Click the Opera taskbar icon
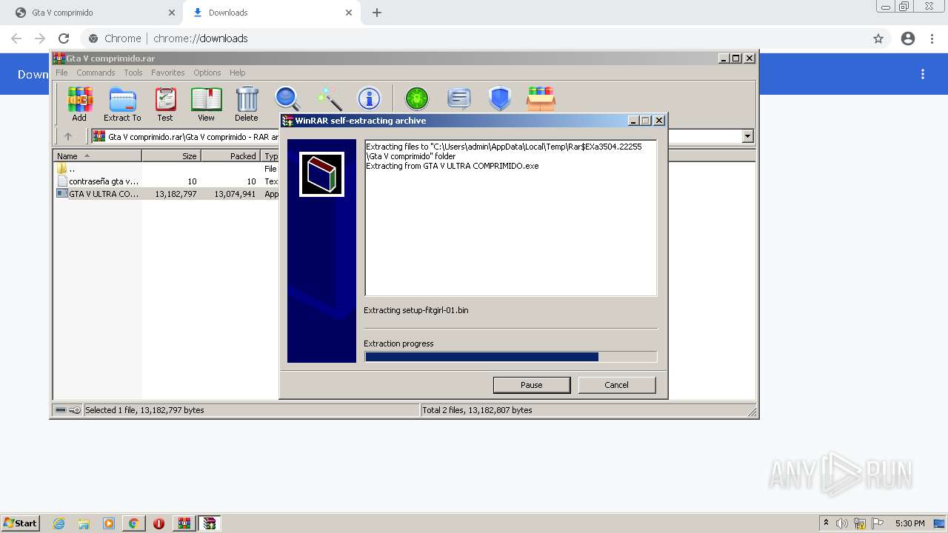Image resolution: width=948 pixels, height=533 pixels. click(158, 523)
